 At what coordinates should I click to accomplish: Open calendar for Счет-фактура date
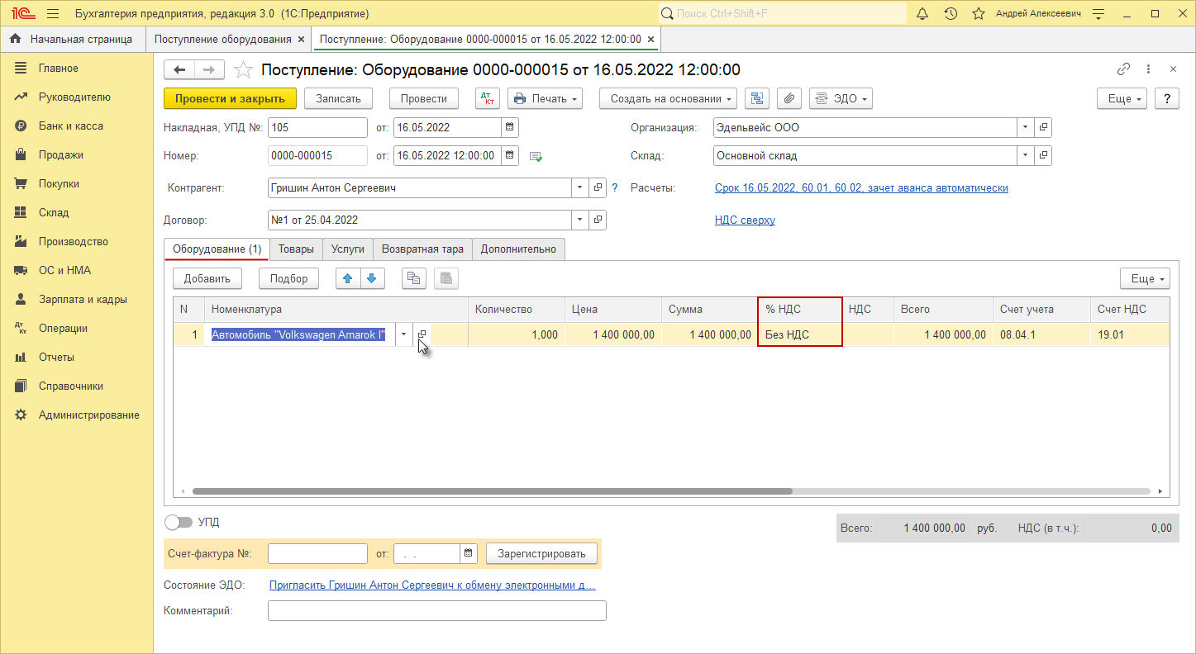tap(469, 553)
